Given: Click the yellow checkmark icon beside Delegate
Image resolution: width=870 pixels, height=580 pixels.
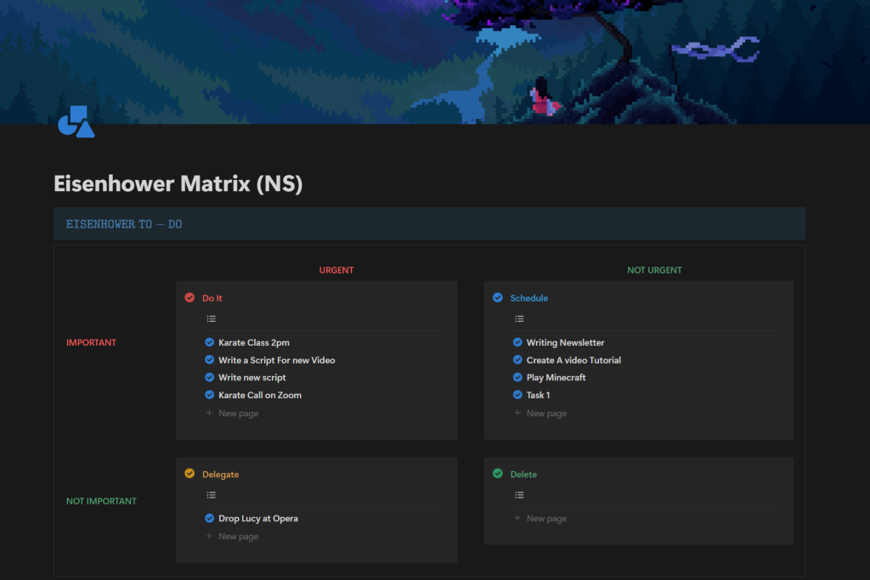Looking at the screenshot, I should click(x=189, y=474).
